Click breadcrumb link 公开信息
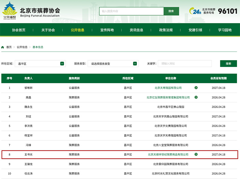 [x=22, y=47]
